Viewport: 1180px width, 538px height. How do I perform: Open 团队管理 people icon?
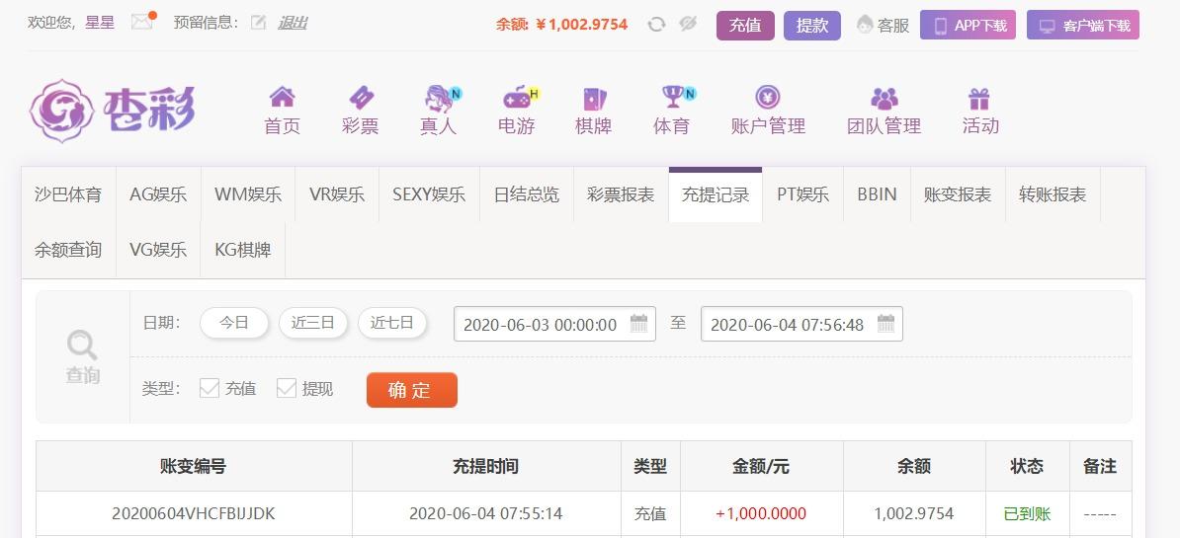[885, 98]
